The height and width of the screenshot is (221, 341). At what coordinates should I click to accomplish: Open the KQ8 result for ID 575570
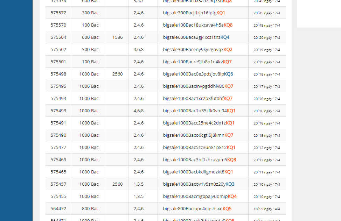pos(228,25)
